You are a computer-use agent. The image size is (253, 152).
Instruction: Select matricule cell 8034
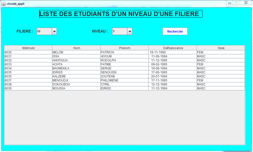coord(28,68)
